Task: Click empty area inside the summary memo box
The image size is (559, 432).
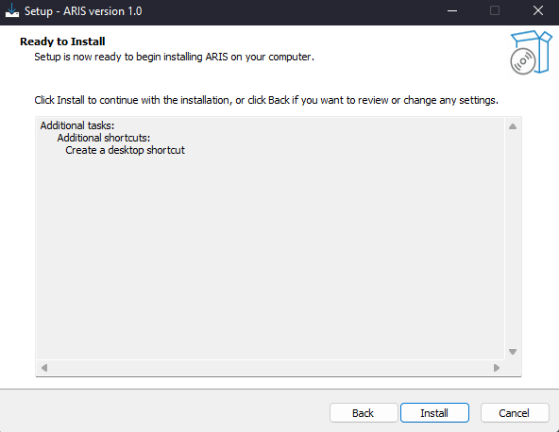Action: click(x=271, y=257)
